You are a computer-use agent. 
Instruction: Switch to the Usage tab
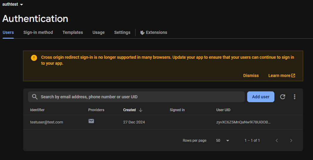98,32
